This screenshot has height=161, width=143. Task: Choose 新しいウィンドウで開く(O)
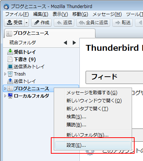[x=93, y=101]
